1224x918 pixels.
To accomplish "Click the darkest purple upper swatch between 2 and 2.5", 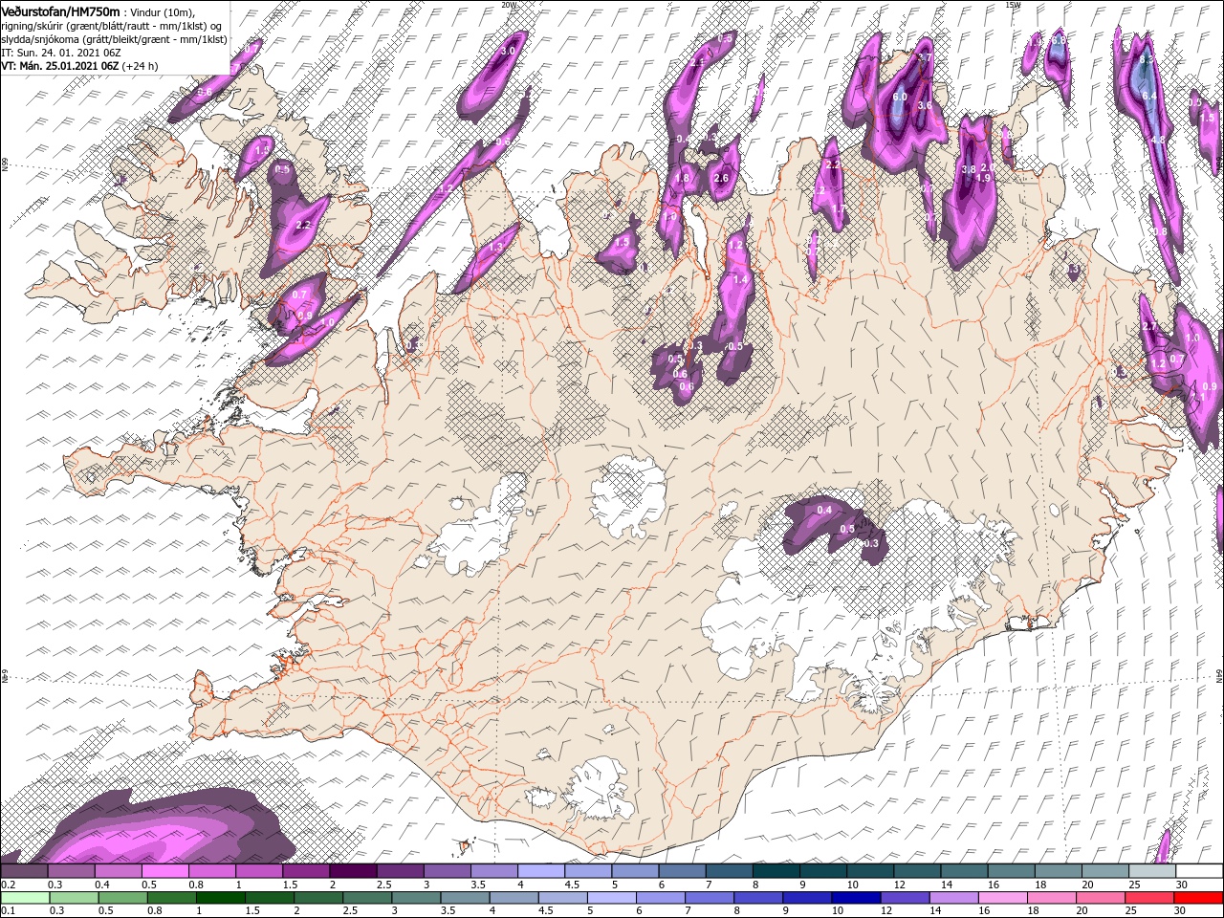I will pos(352,871).
